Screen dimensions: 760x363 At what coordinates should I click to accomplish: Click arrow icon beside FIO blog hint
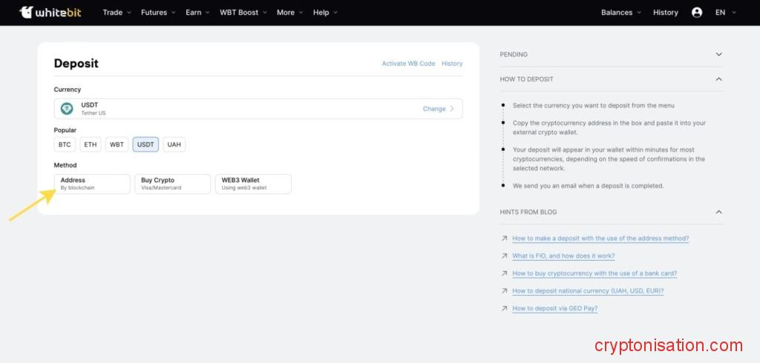(x=505, y=256)
